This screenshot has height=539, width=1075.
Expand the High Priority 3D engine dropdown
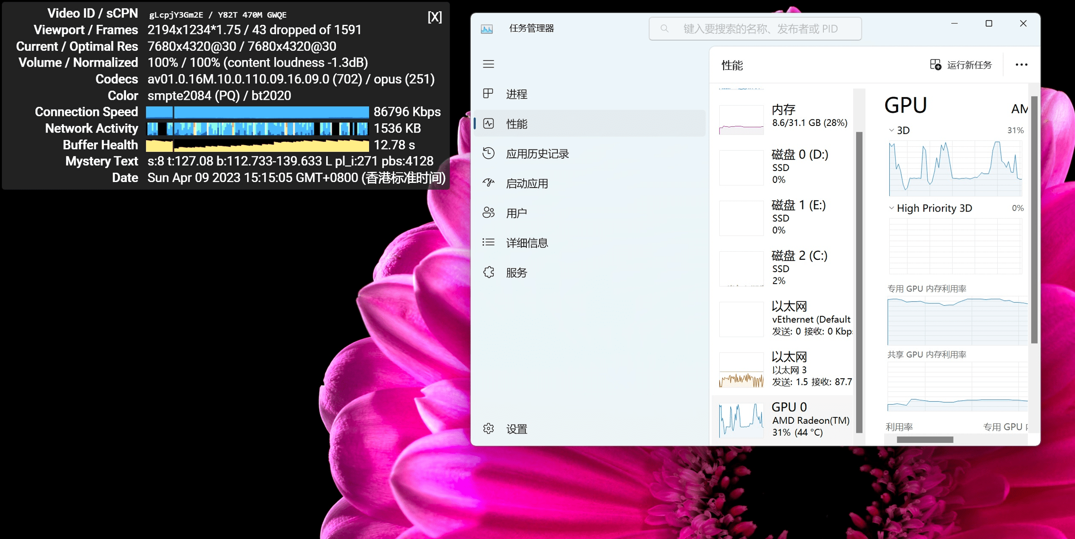pos(892,208)
